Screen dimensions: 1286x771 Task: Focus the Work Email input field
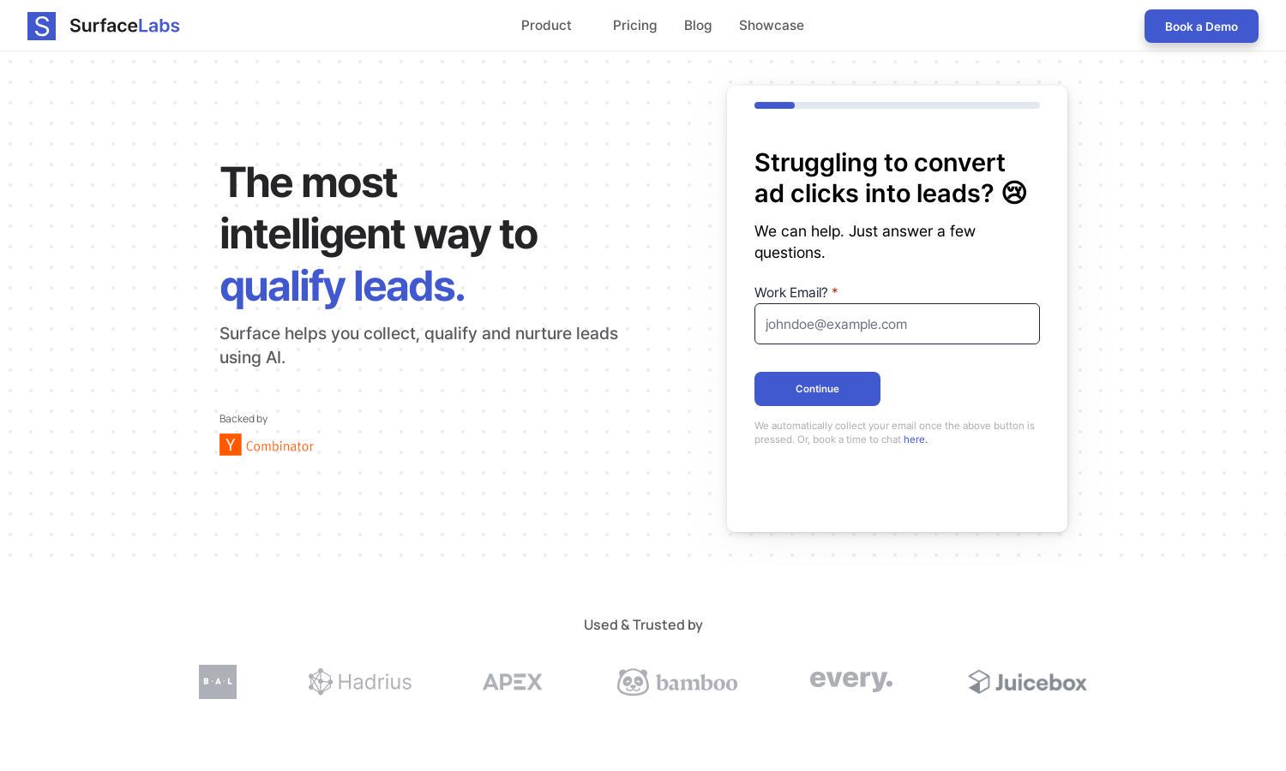(x=897, y=324)
